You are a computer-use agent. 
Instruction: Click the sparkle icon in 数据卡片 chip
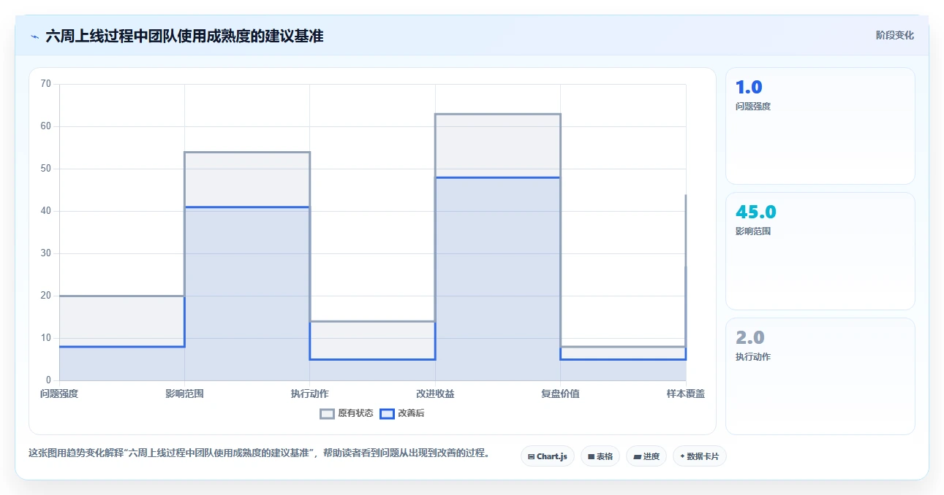(682, 456)
